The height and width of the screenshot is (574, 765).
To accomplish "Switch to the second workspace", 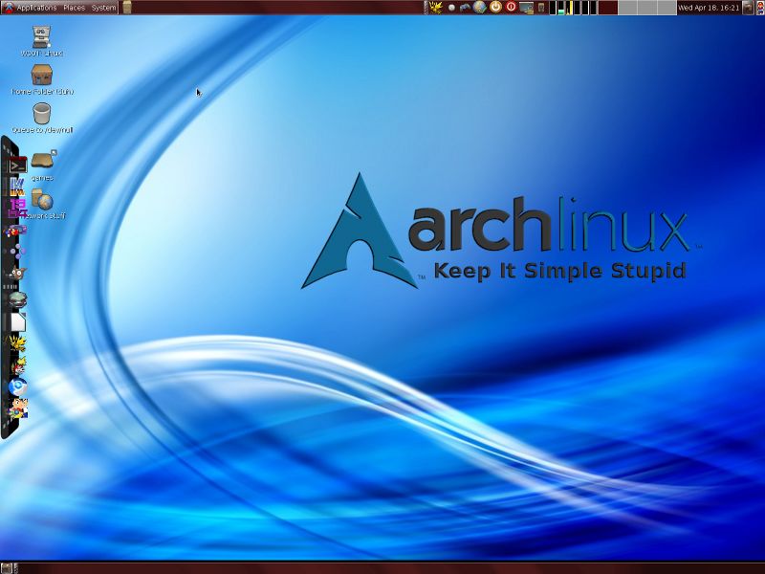I will [628, 8].
